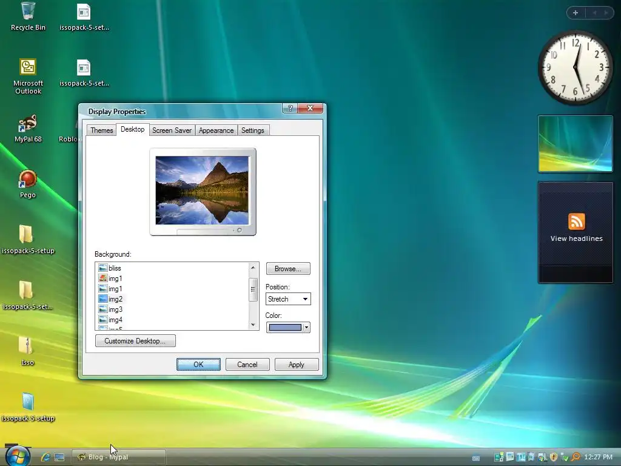Launch Internet Explorer from Quick Launch
The image size is (621, 466).
point(45,457)
